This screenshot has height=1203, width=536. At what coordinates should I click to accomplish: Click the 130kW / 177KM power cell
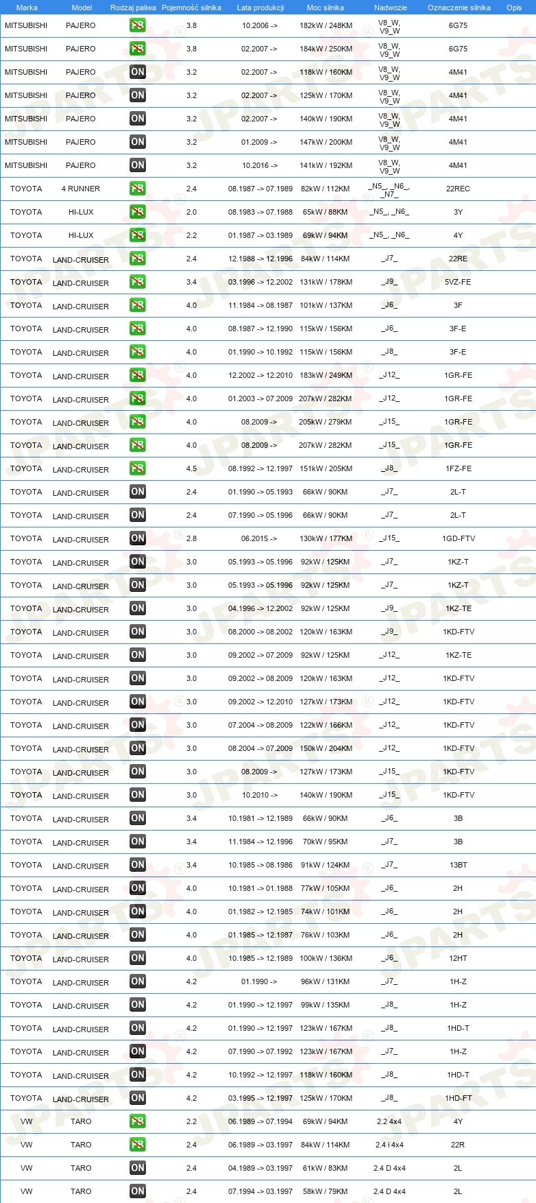326,538
